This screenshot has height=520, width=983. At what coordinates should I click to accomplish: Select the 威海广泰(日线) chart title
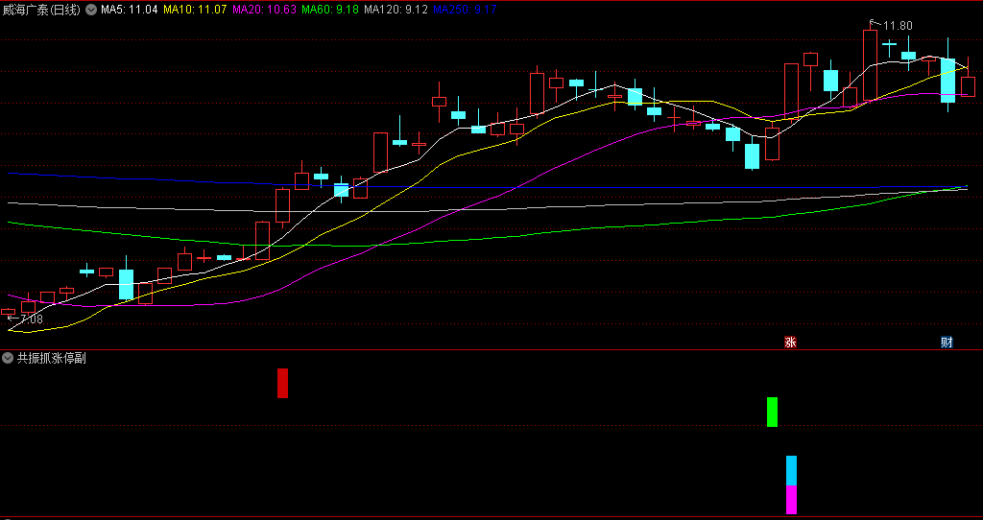point(41,10)
